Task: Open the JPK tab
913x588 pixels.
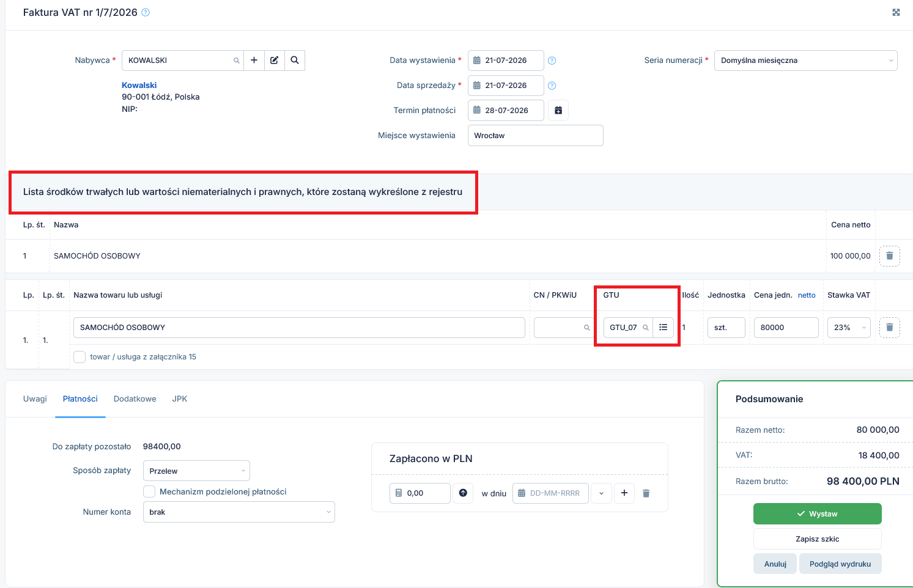Action: [x=180, y=399]
